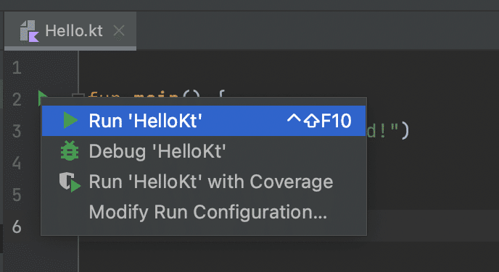Click the ^⇧F10 shortcut hint on Run
Image resolution: width=499 pixels, height=272 pixels.
(x=319, y=121)
